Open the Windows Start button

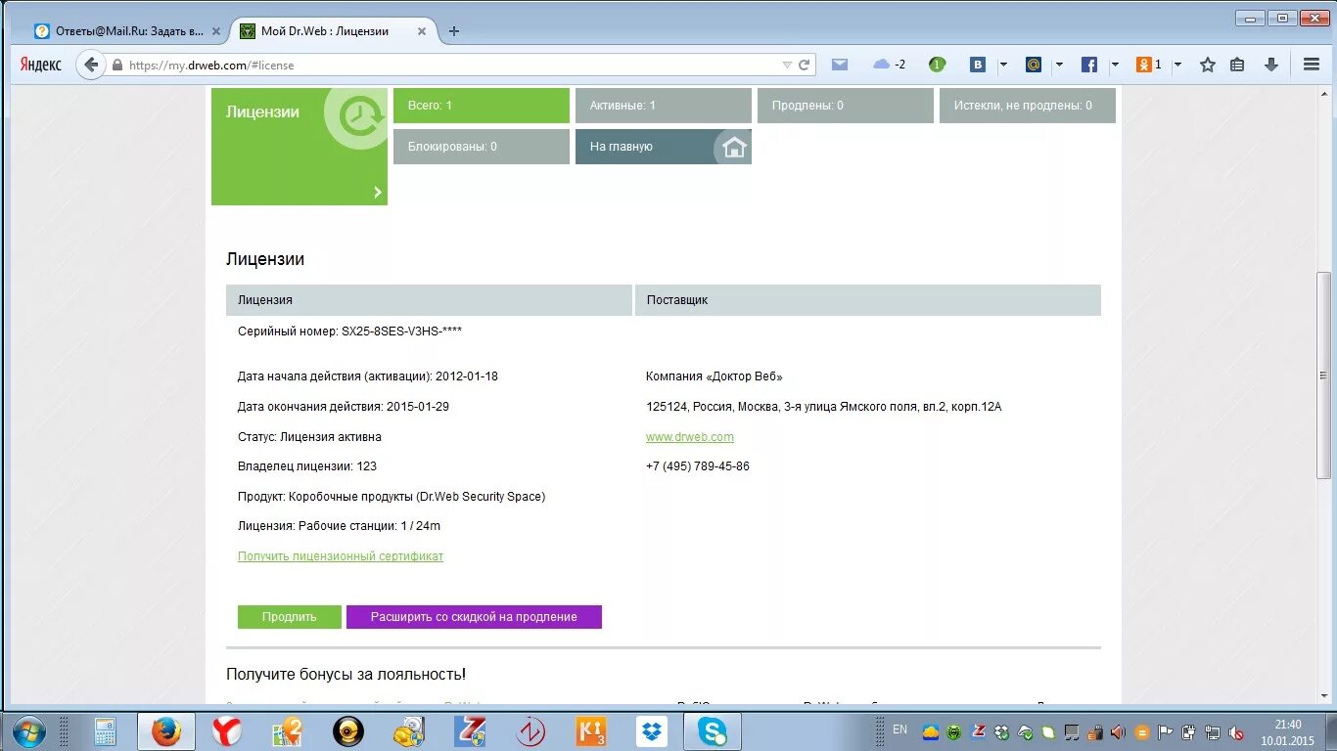29,730
